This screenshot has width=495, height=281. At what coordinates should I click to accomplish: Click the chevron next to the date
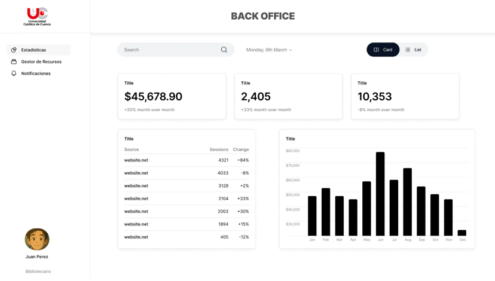click(x=291, y=50)
